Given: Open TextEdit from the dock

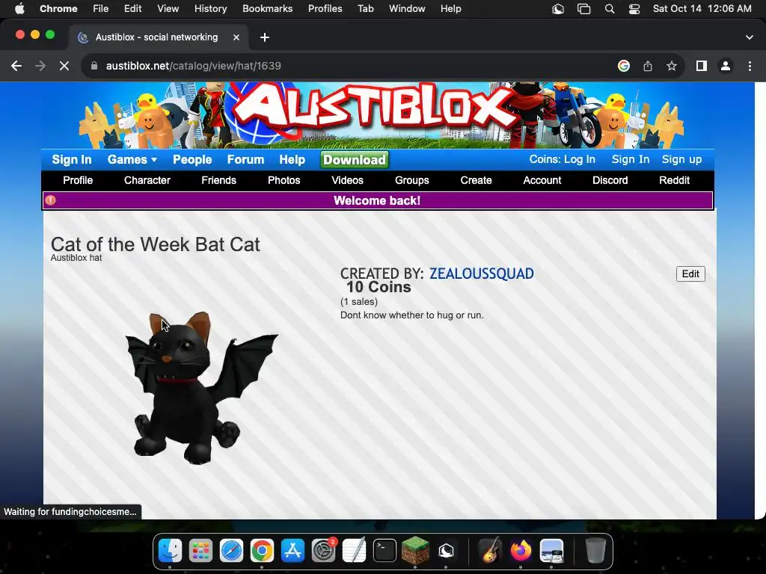Looking at the screenshot, I should coord(354,551).
